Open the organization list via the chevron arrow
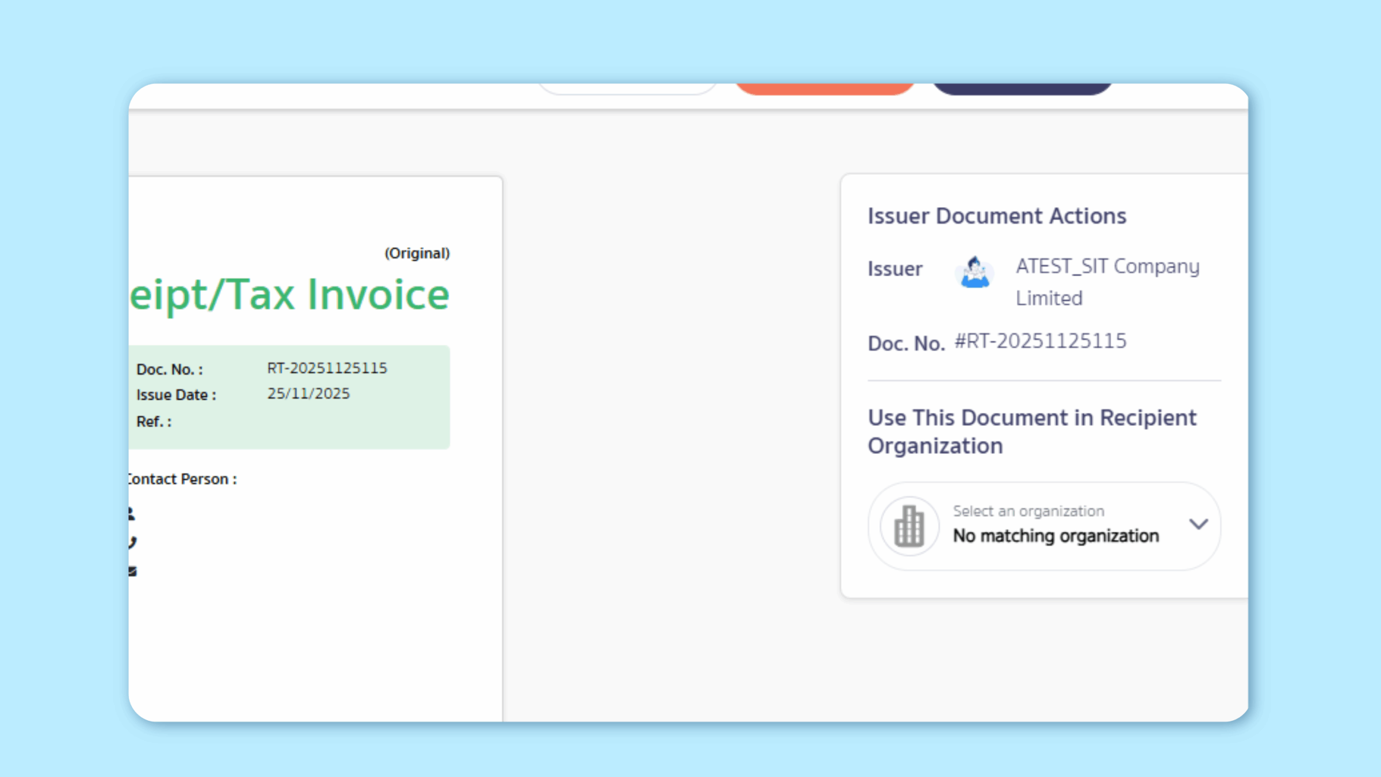The height and width of the screenshot is (777, 1381). (1200, 524)
